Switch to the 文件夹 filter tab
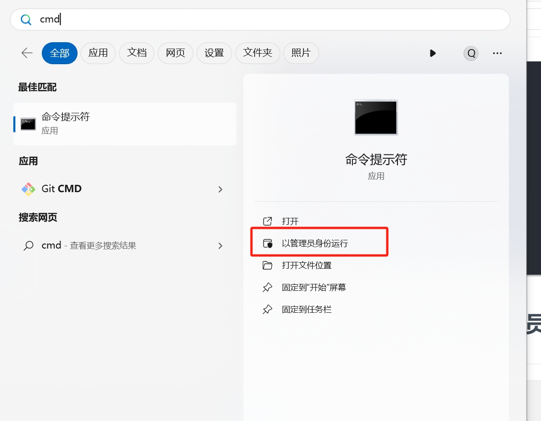Viewport: 541px width, 421px height. (x=257, y=53)
